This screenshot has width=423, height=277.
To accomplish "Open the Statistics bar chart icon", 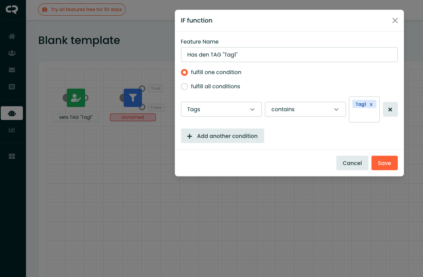I will pos(12,130).
